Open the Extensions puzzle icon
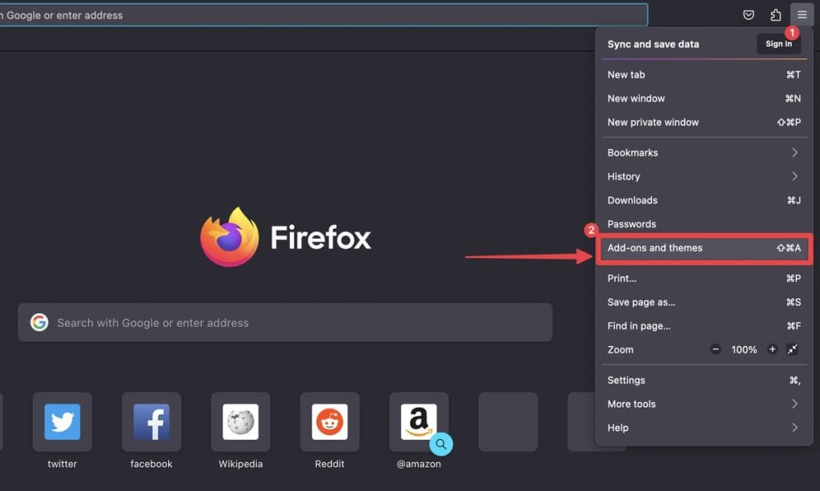820x491 pixels. 775,14
